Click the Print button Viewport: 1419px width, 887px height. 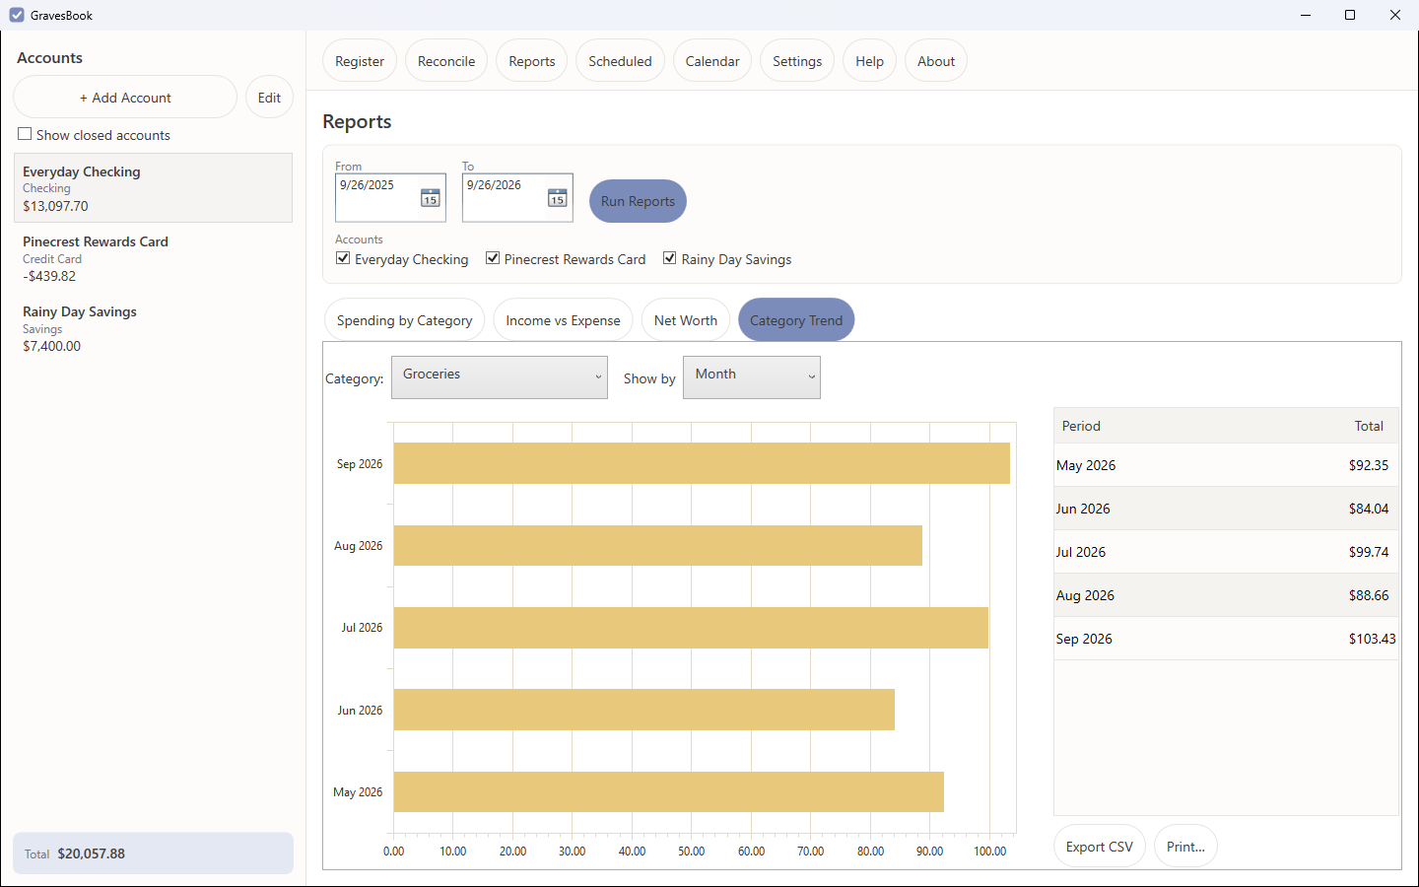click(x=1185, y=847)
